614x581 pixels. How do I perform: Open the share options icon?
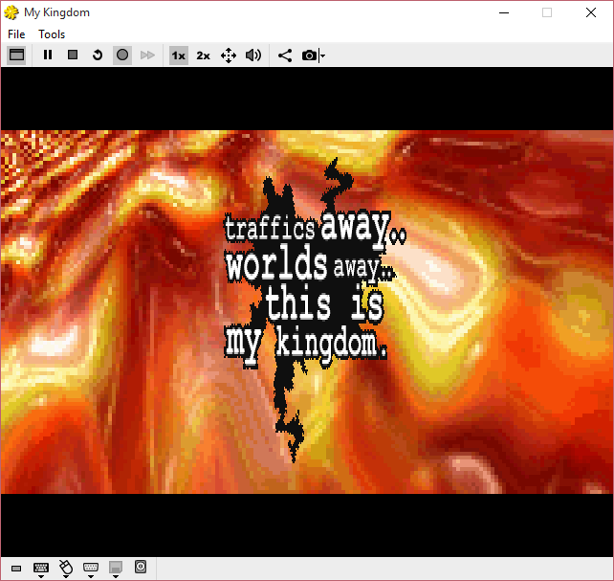[x=285, y=56]
